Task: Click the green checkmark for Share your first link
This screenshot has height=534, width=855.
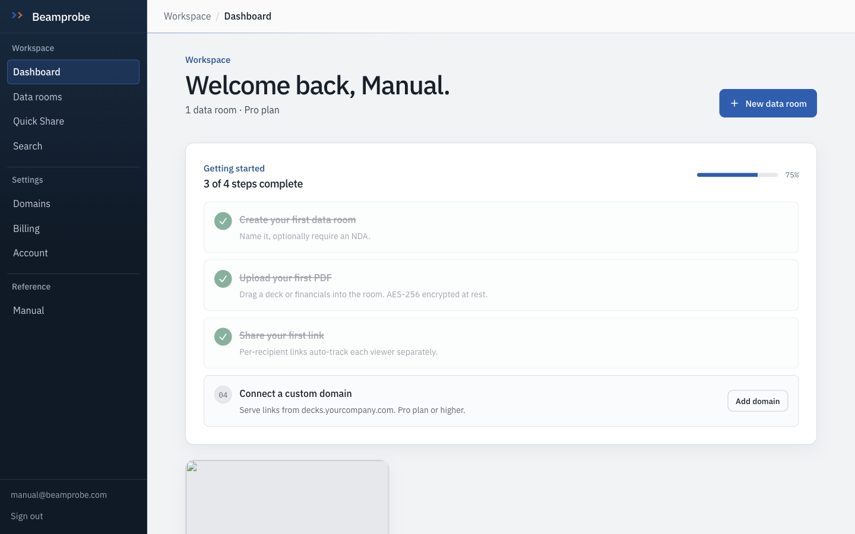Action: (x=223, y=336)
